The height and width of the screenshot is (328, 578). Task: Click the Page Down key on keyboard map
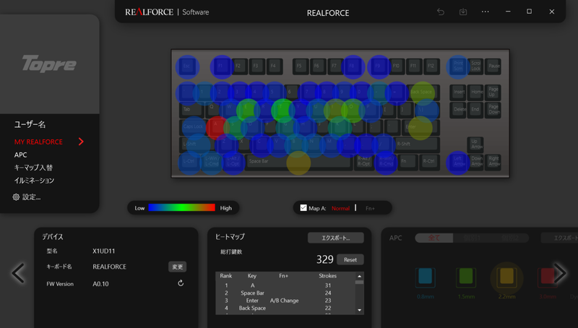point(493,110)
